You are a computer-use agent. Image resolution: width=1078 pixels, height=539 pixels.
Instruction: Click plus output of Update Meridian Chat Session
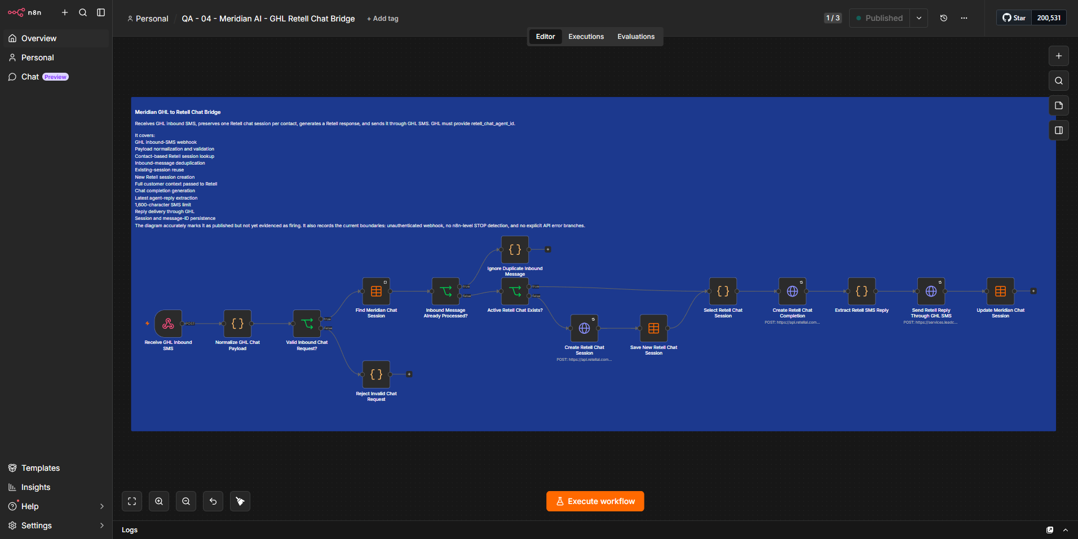pyautogui.click(x=1033, y=291)
